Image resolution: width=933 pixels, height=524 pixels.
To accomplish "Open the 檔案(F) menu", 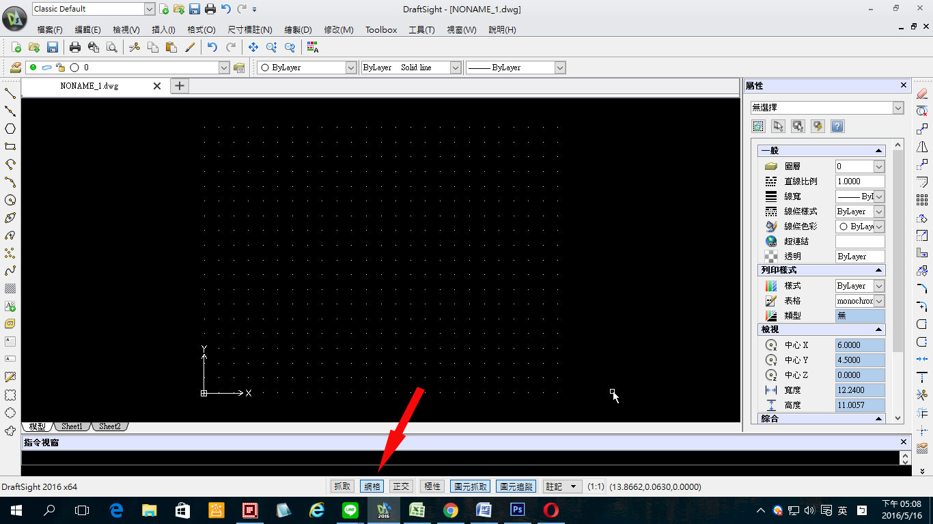I will coord(50,30).
